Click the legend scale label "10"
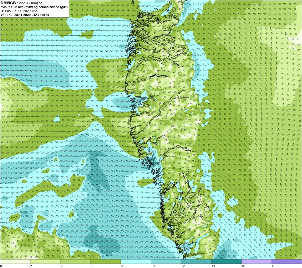Image resolution: width=302 pixels, height=268 pixels. click(153, 266)
